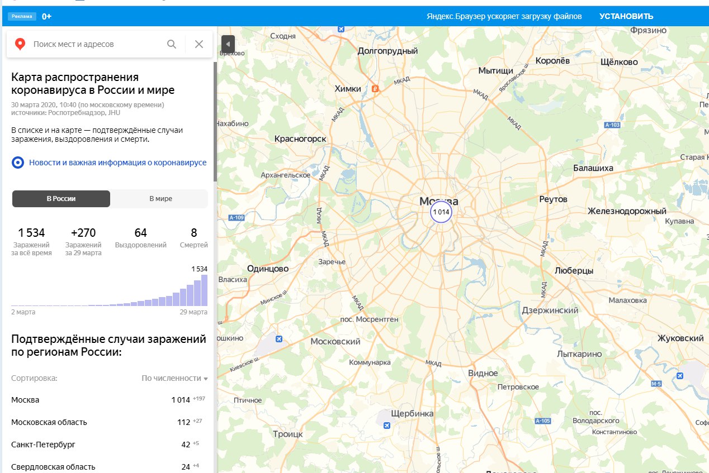The height and width of the screenshot is (473, 709).
Task: Click the Реутов label on the map
Action: click(x=553, y=199)
